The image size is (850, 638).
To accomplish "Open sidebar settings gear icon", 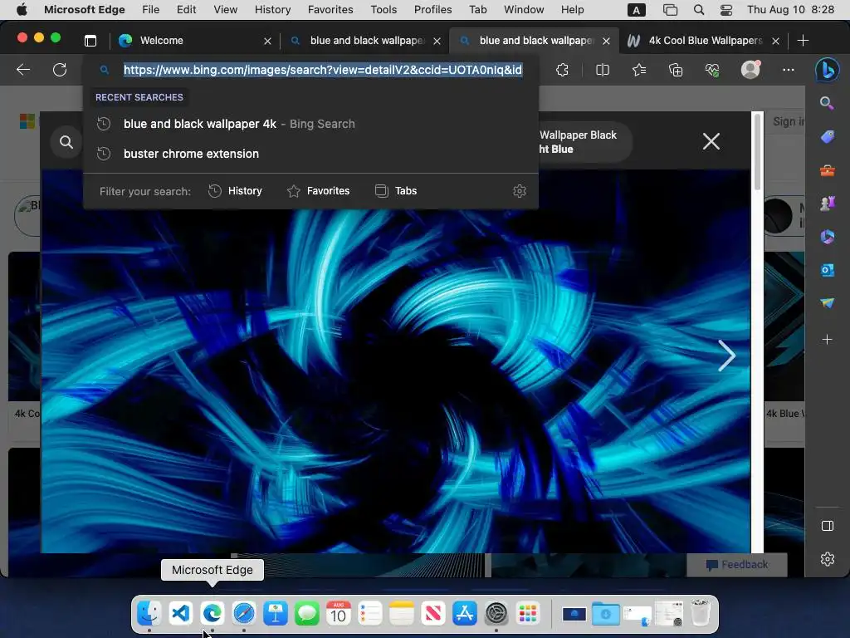I will (828, 559).
